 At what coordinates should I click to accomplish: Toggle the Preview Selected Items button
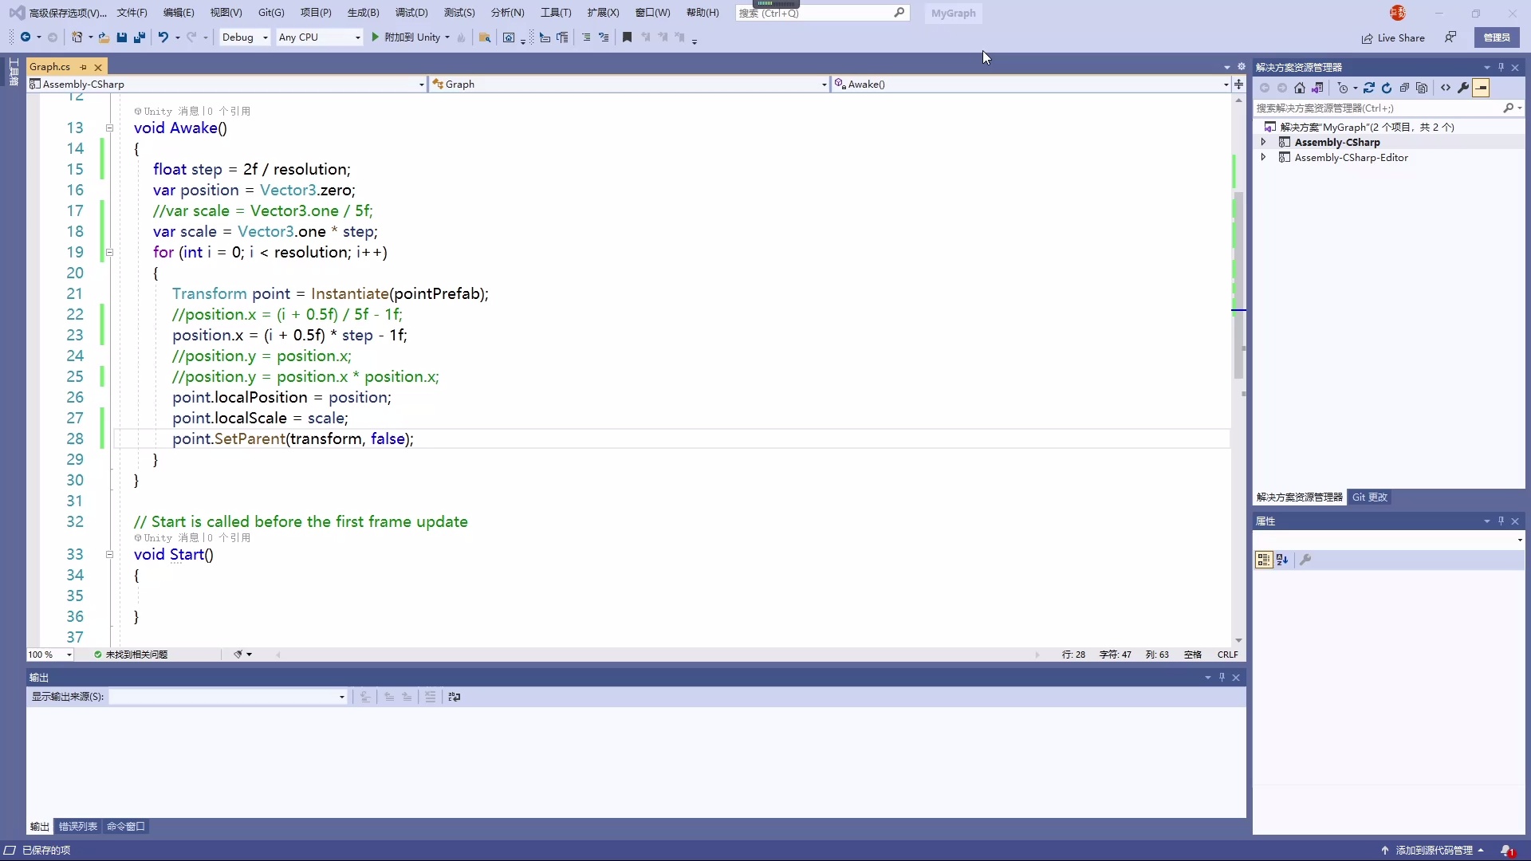pos(1481,88)
